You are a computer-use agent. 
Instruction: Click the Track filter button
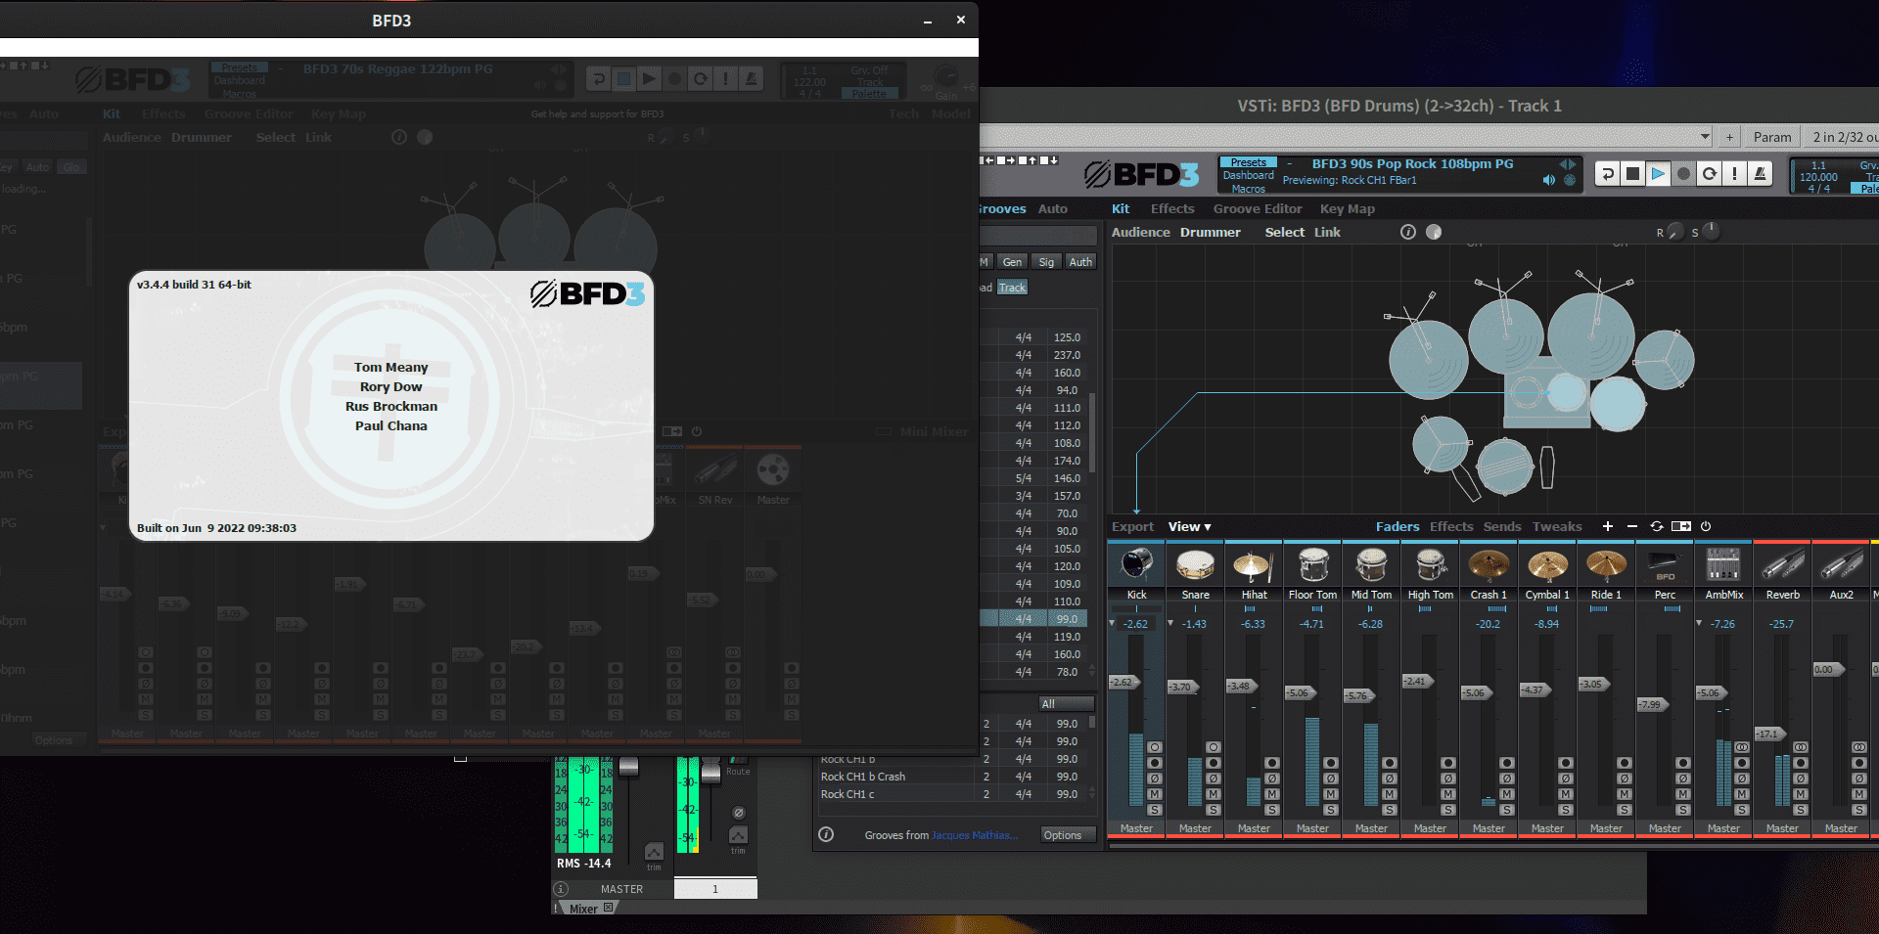click(x=1012, y=288)
